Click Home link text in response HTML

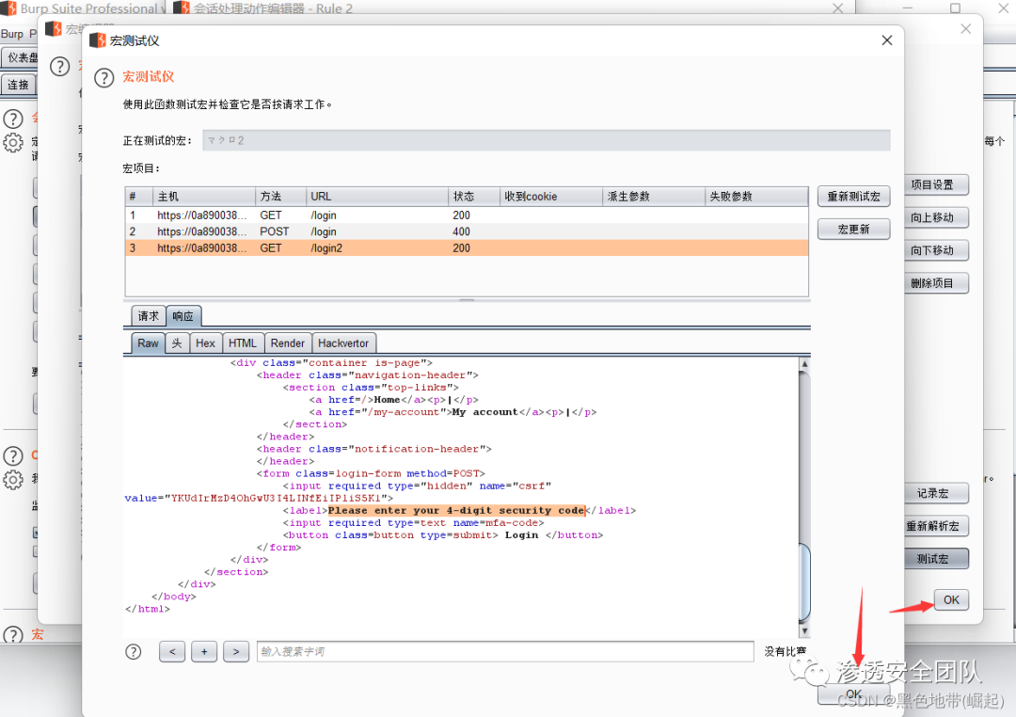[387, 400]
